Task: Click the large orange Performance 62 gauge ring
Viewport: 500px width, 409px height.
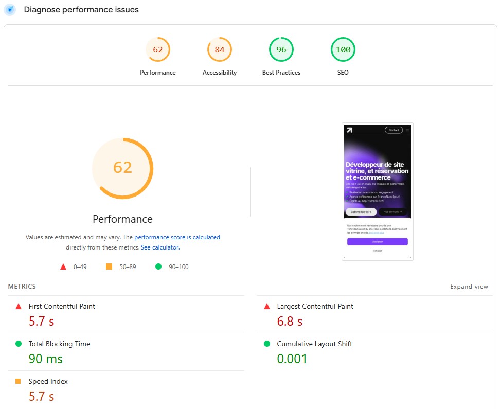Action: 122,168
